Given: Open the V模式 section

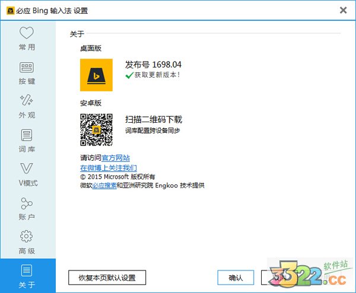Looking at the screenshot, I should click(x=27, y=175).
